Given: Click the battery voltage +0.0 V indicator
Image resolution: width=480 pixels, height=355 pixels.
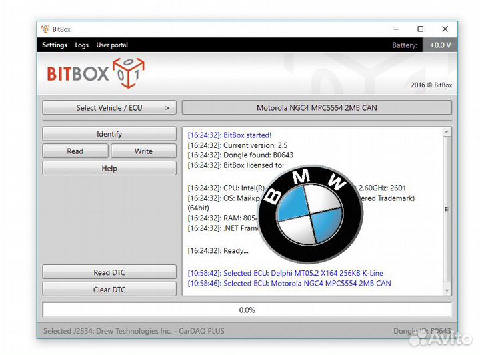Looking at the screenshot, I should coord(440,45).
